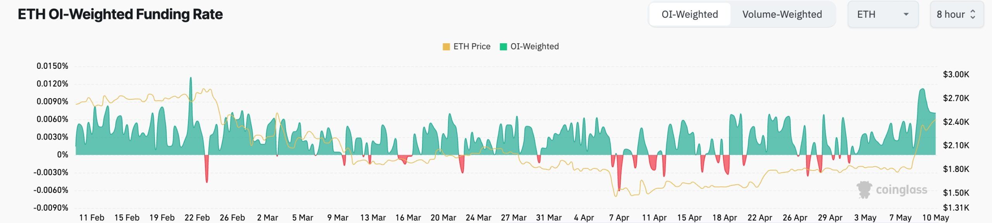Click the 8 hour up-down chevron icon
The width and height of the screenshot is (992, 223).
[973, 14]
